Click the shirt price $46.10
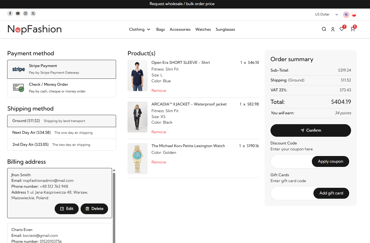 tap(253, 62)
